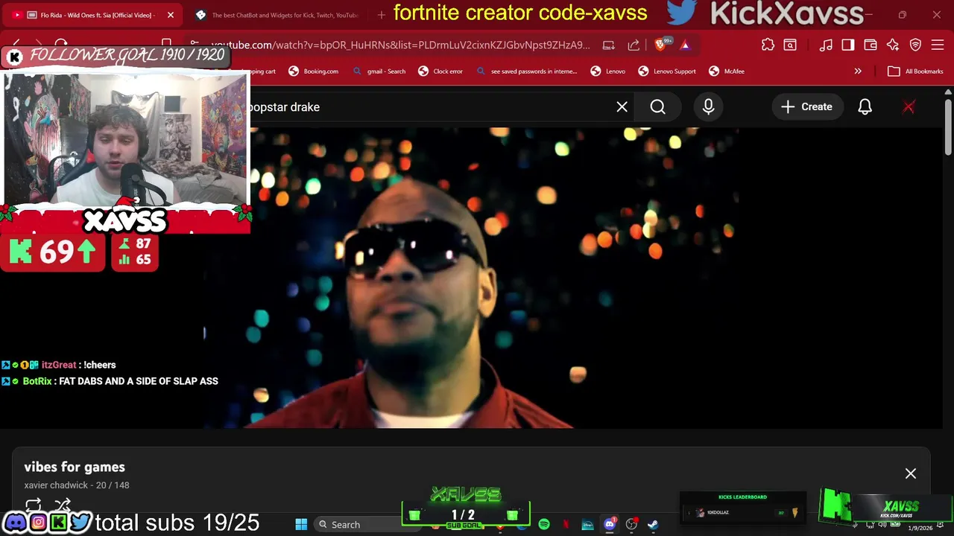Open the Clock error bookmark
The image size is (954, 536).
coord(440,71)
